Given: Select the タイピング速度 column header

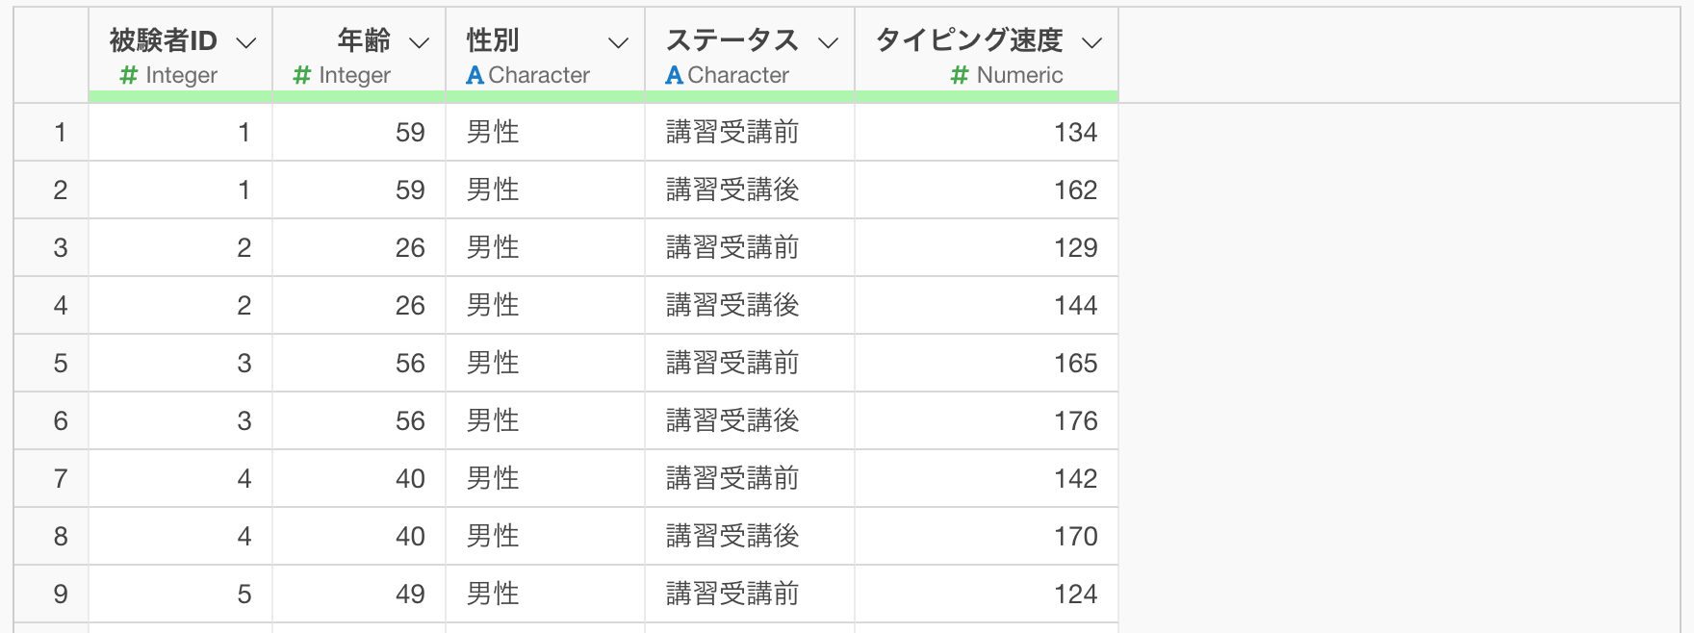Looking at the screenshot, I should point(968,40).
